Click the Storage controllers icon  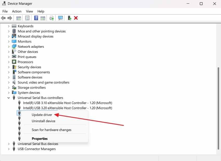(x=14, y=88)
